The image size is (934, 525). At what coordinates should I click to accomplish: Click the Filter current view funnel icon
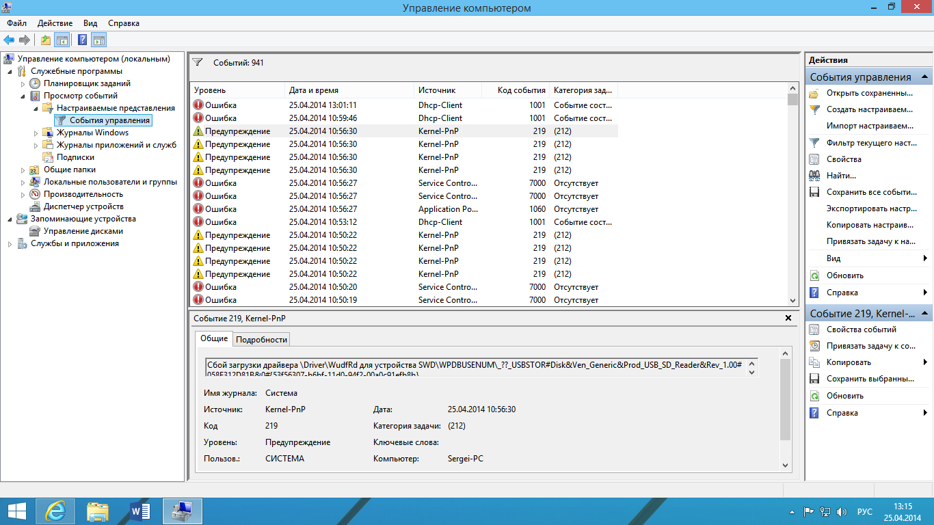coord(814,143)
